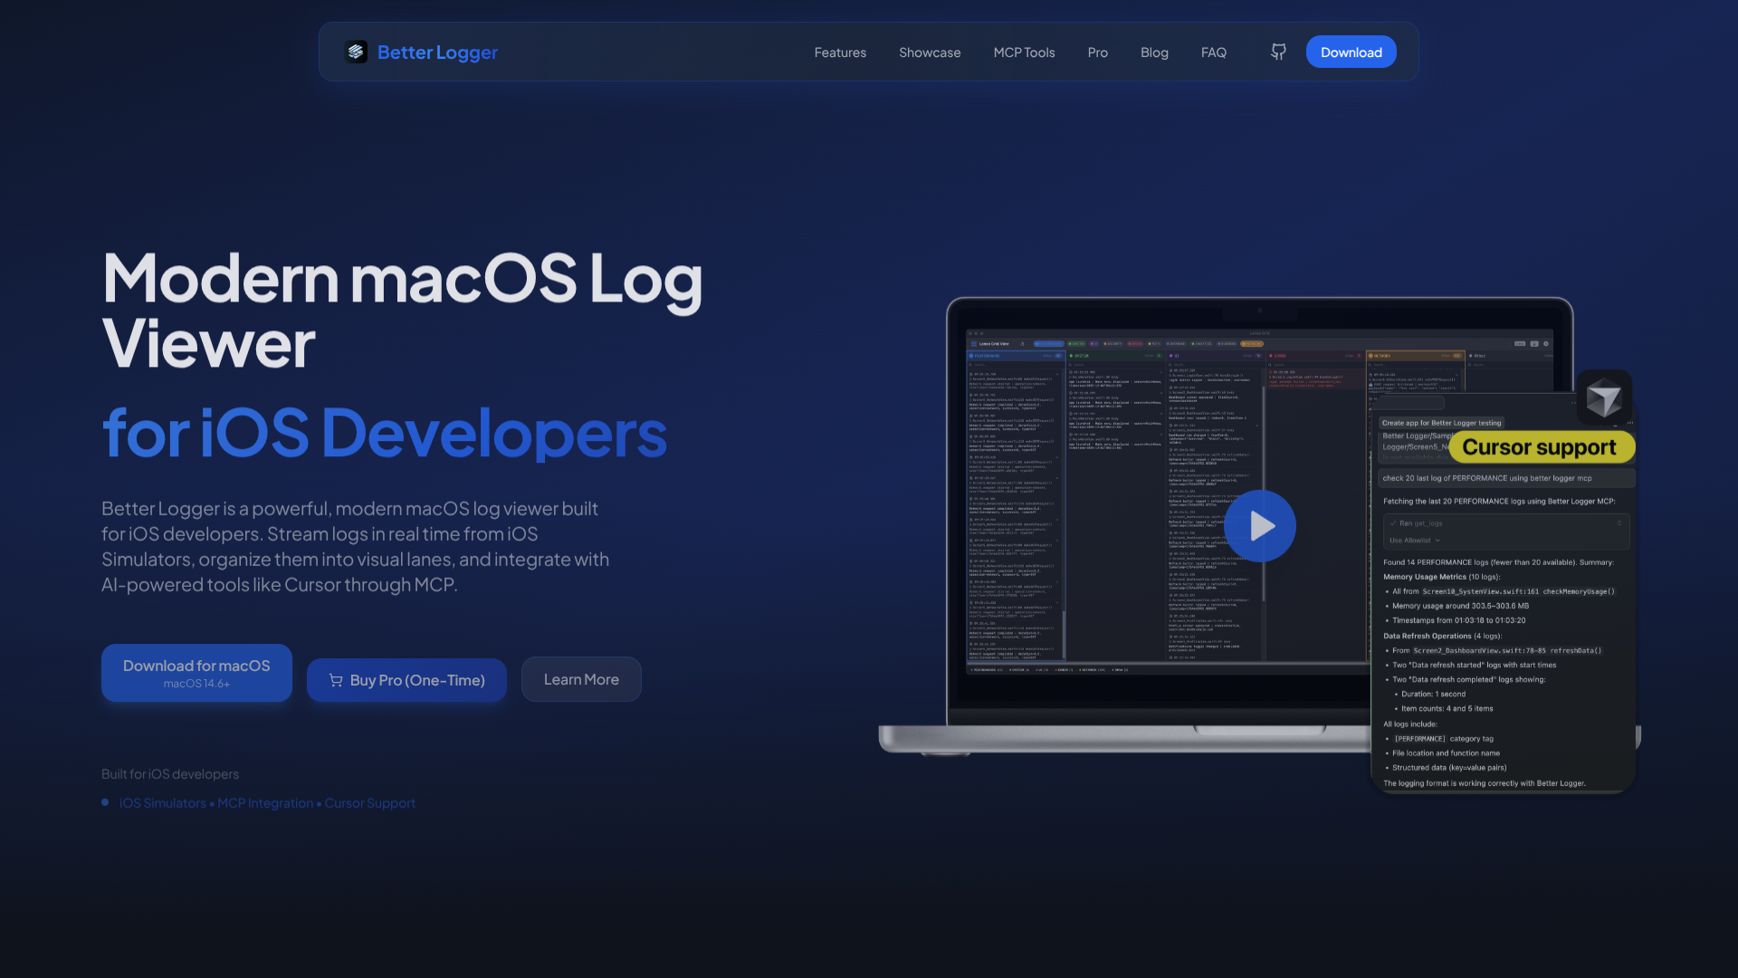Image resolution: width=1738 pixels, height=978 pixels.
Task: Click the floating Cursor app icon
Action: pyautogui.click(x=1604, y=397)
